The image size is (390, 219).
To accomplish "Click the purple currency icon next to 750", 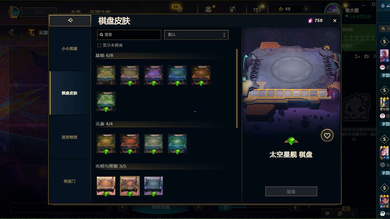I will 310,20.
